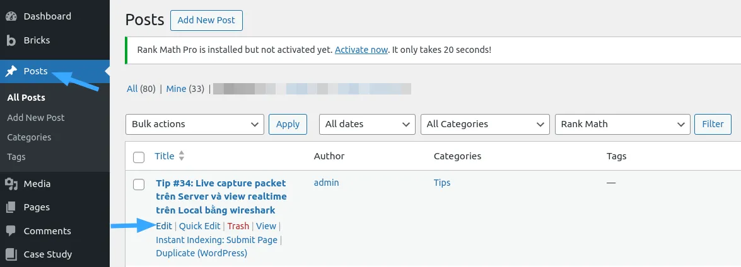Move Tip #34 post to Trash
The height and width of the screenshot is (267, 741).
pos(238,226)
